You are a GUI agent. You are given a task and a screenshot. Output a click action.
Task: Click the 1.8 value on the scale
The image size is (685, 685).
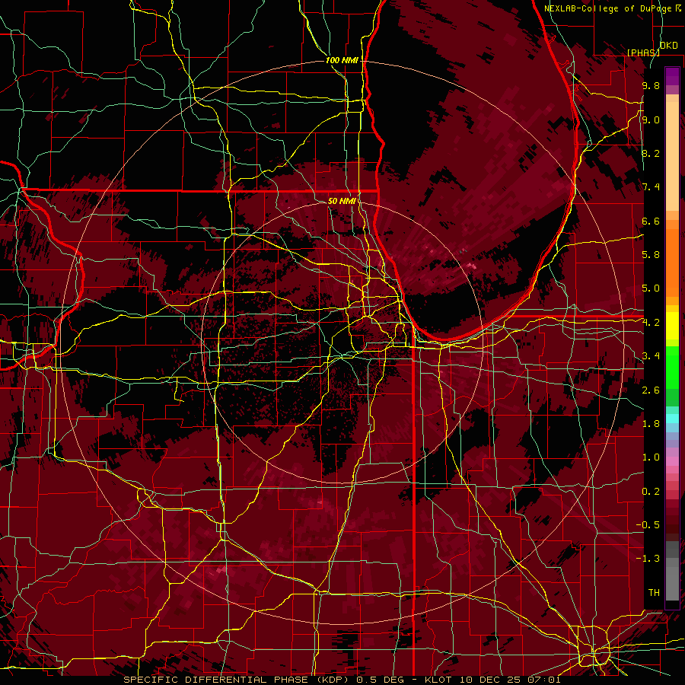point(651,424)
